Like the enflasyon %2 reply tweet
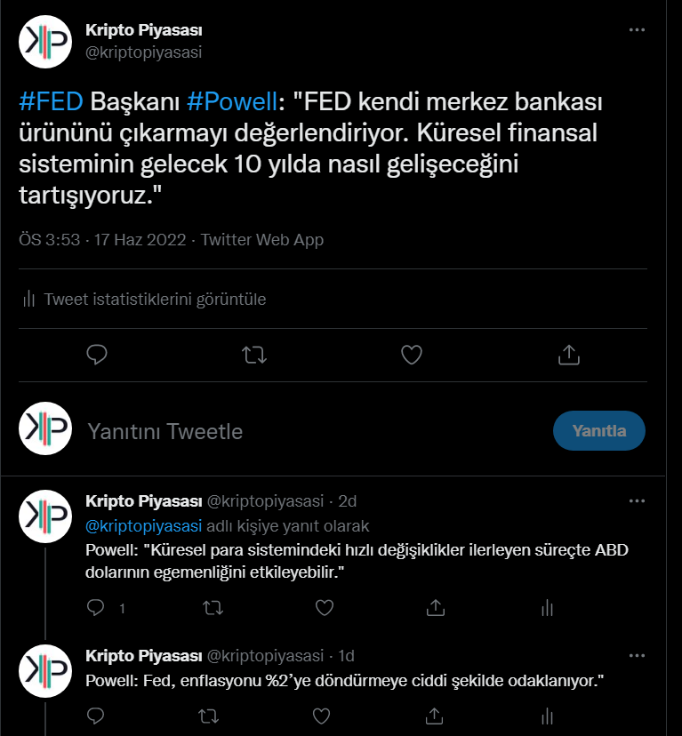Viewport: 682px width, 736px height. pos(325,715)
